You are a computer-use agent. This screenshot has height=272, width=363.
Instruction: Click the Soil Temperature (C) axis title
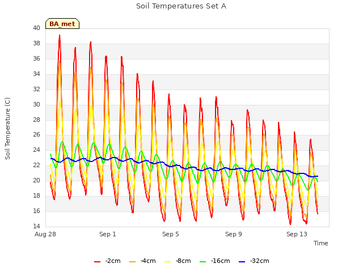(7, 129)
